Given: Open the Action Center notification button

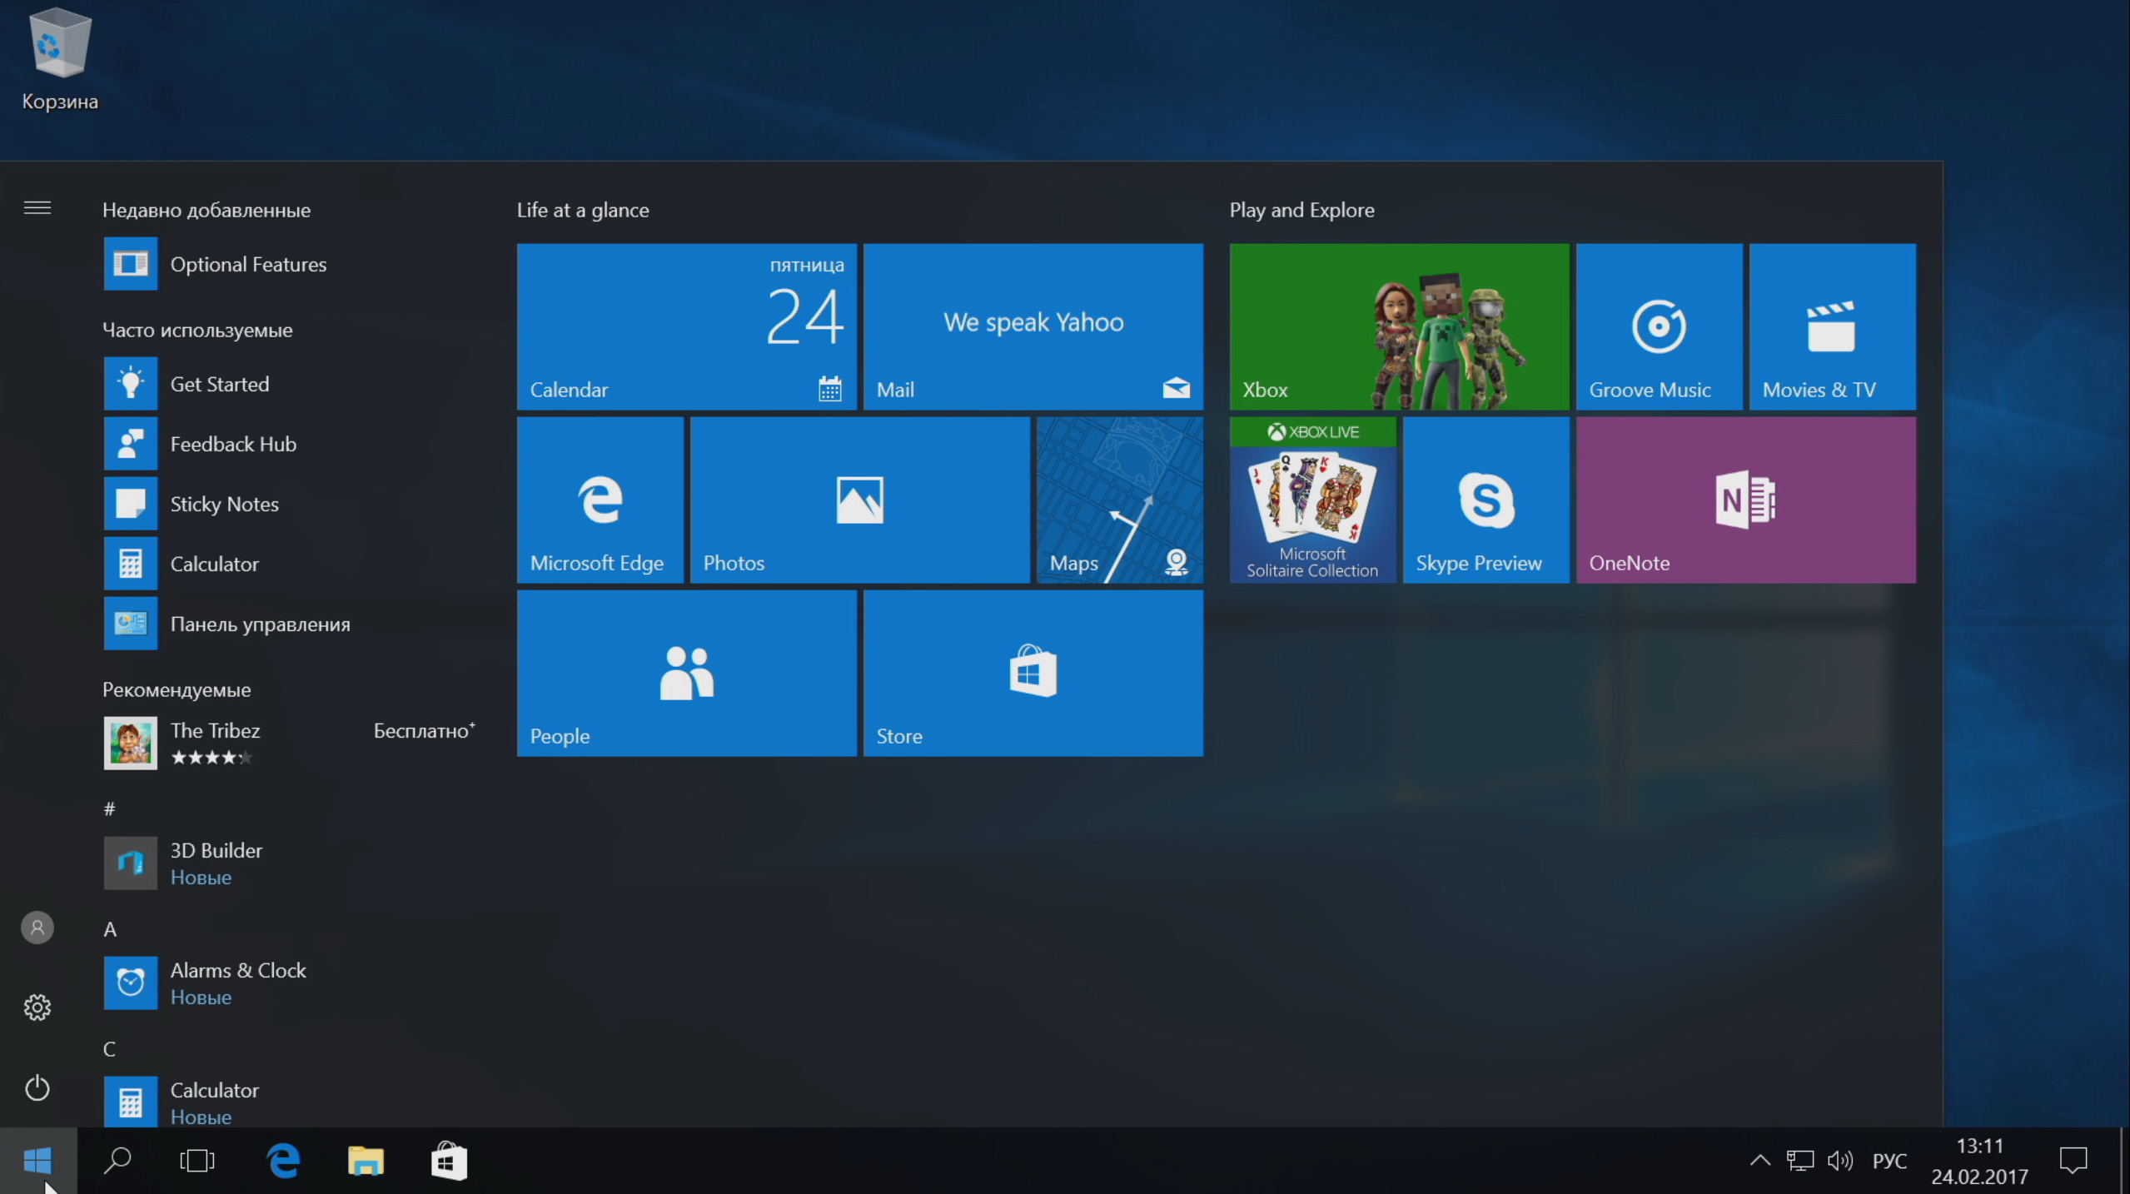Looking at the screenshot, I should 2073,1161.
